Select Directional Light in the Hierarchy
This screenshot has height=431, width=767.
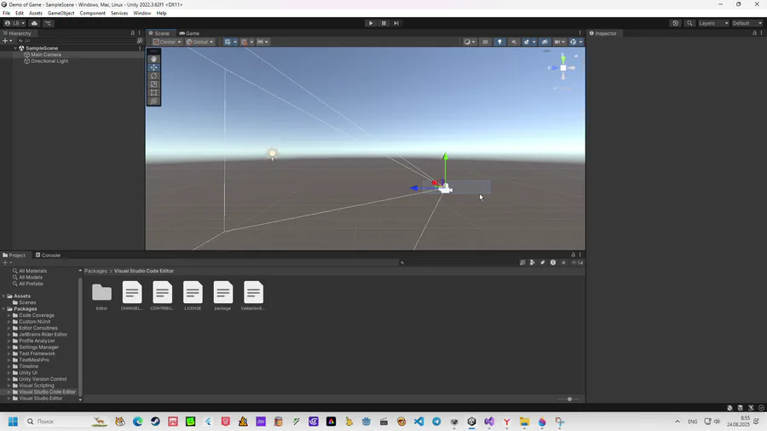coord(49,61)
